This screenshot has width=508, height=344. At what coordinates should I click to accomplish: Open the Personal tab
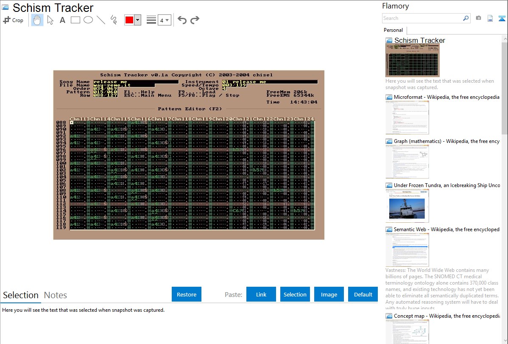click(x=394, y=30)
